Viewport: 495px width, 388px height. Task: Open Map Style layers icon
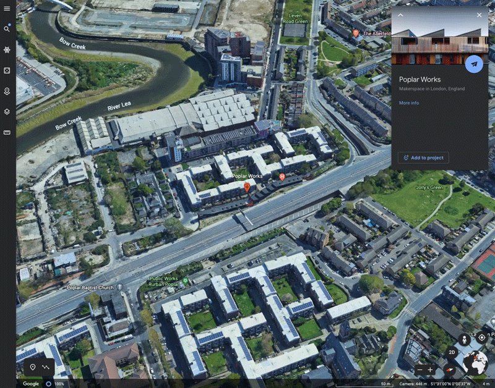click(x=7, y=112)
